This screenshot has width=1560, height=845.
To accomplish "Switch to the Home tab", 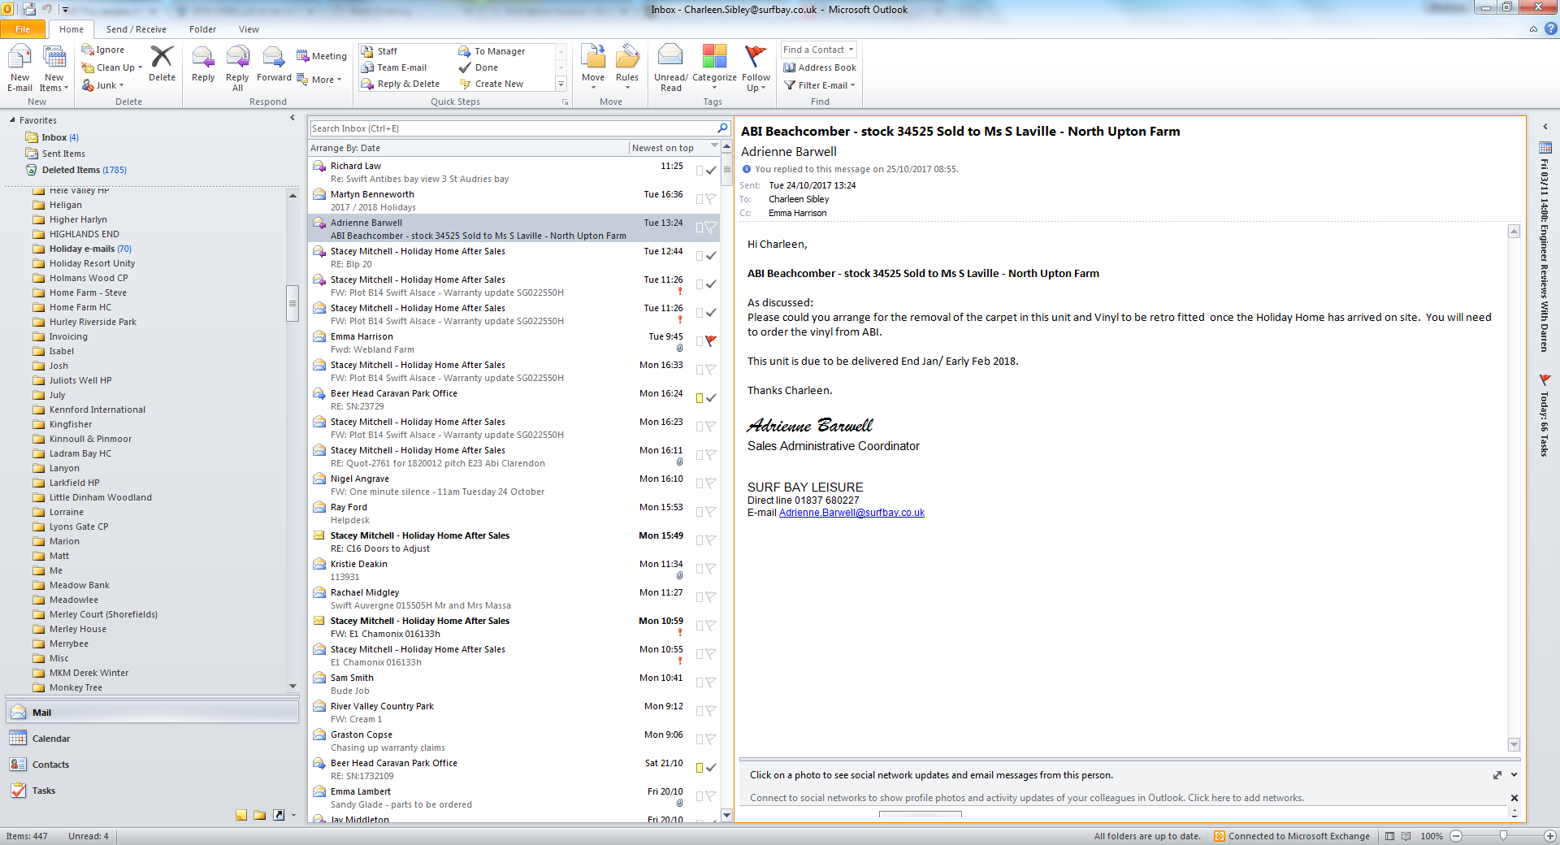I will coord(71,29).
